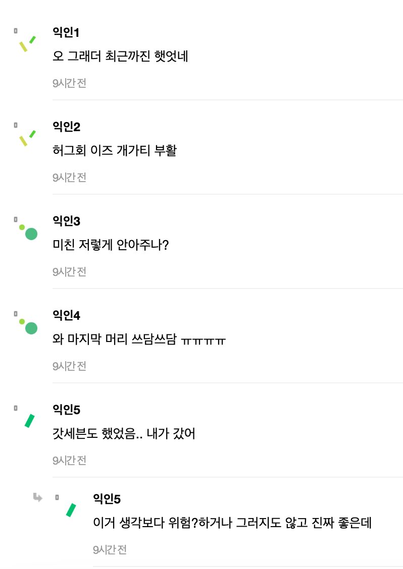Image resolution: width=403 pixels, height=569 pixels.
Task: Click the reply text starting with 이거 생각보다
Action: 232,523
